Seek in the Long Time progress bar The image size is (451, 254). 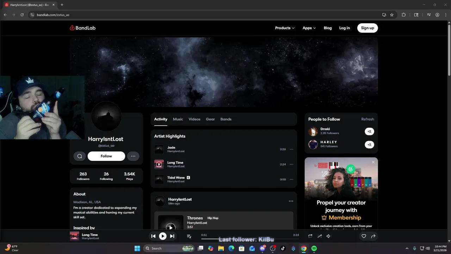(x=250, y=238)
